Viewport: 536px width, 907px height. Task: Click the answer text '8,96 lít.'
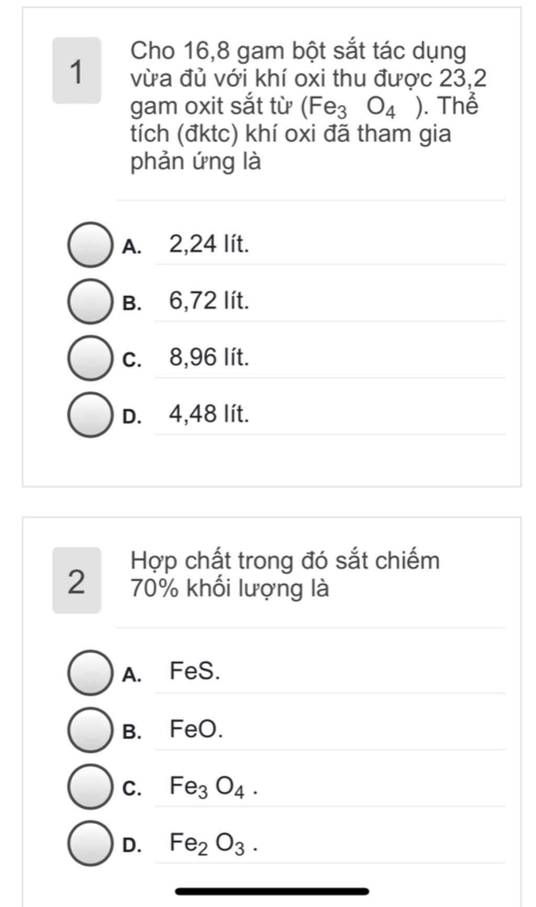(x=209, y=358)
